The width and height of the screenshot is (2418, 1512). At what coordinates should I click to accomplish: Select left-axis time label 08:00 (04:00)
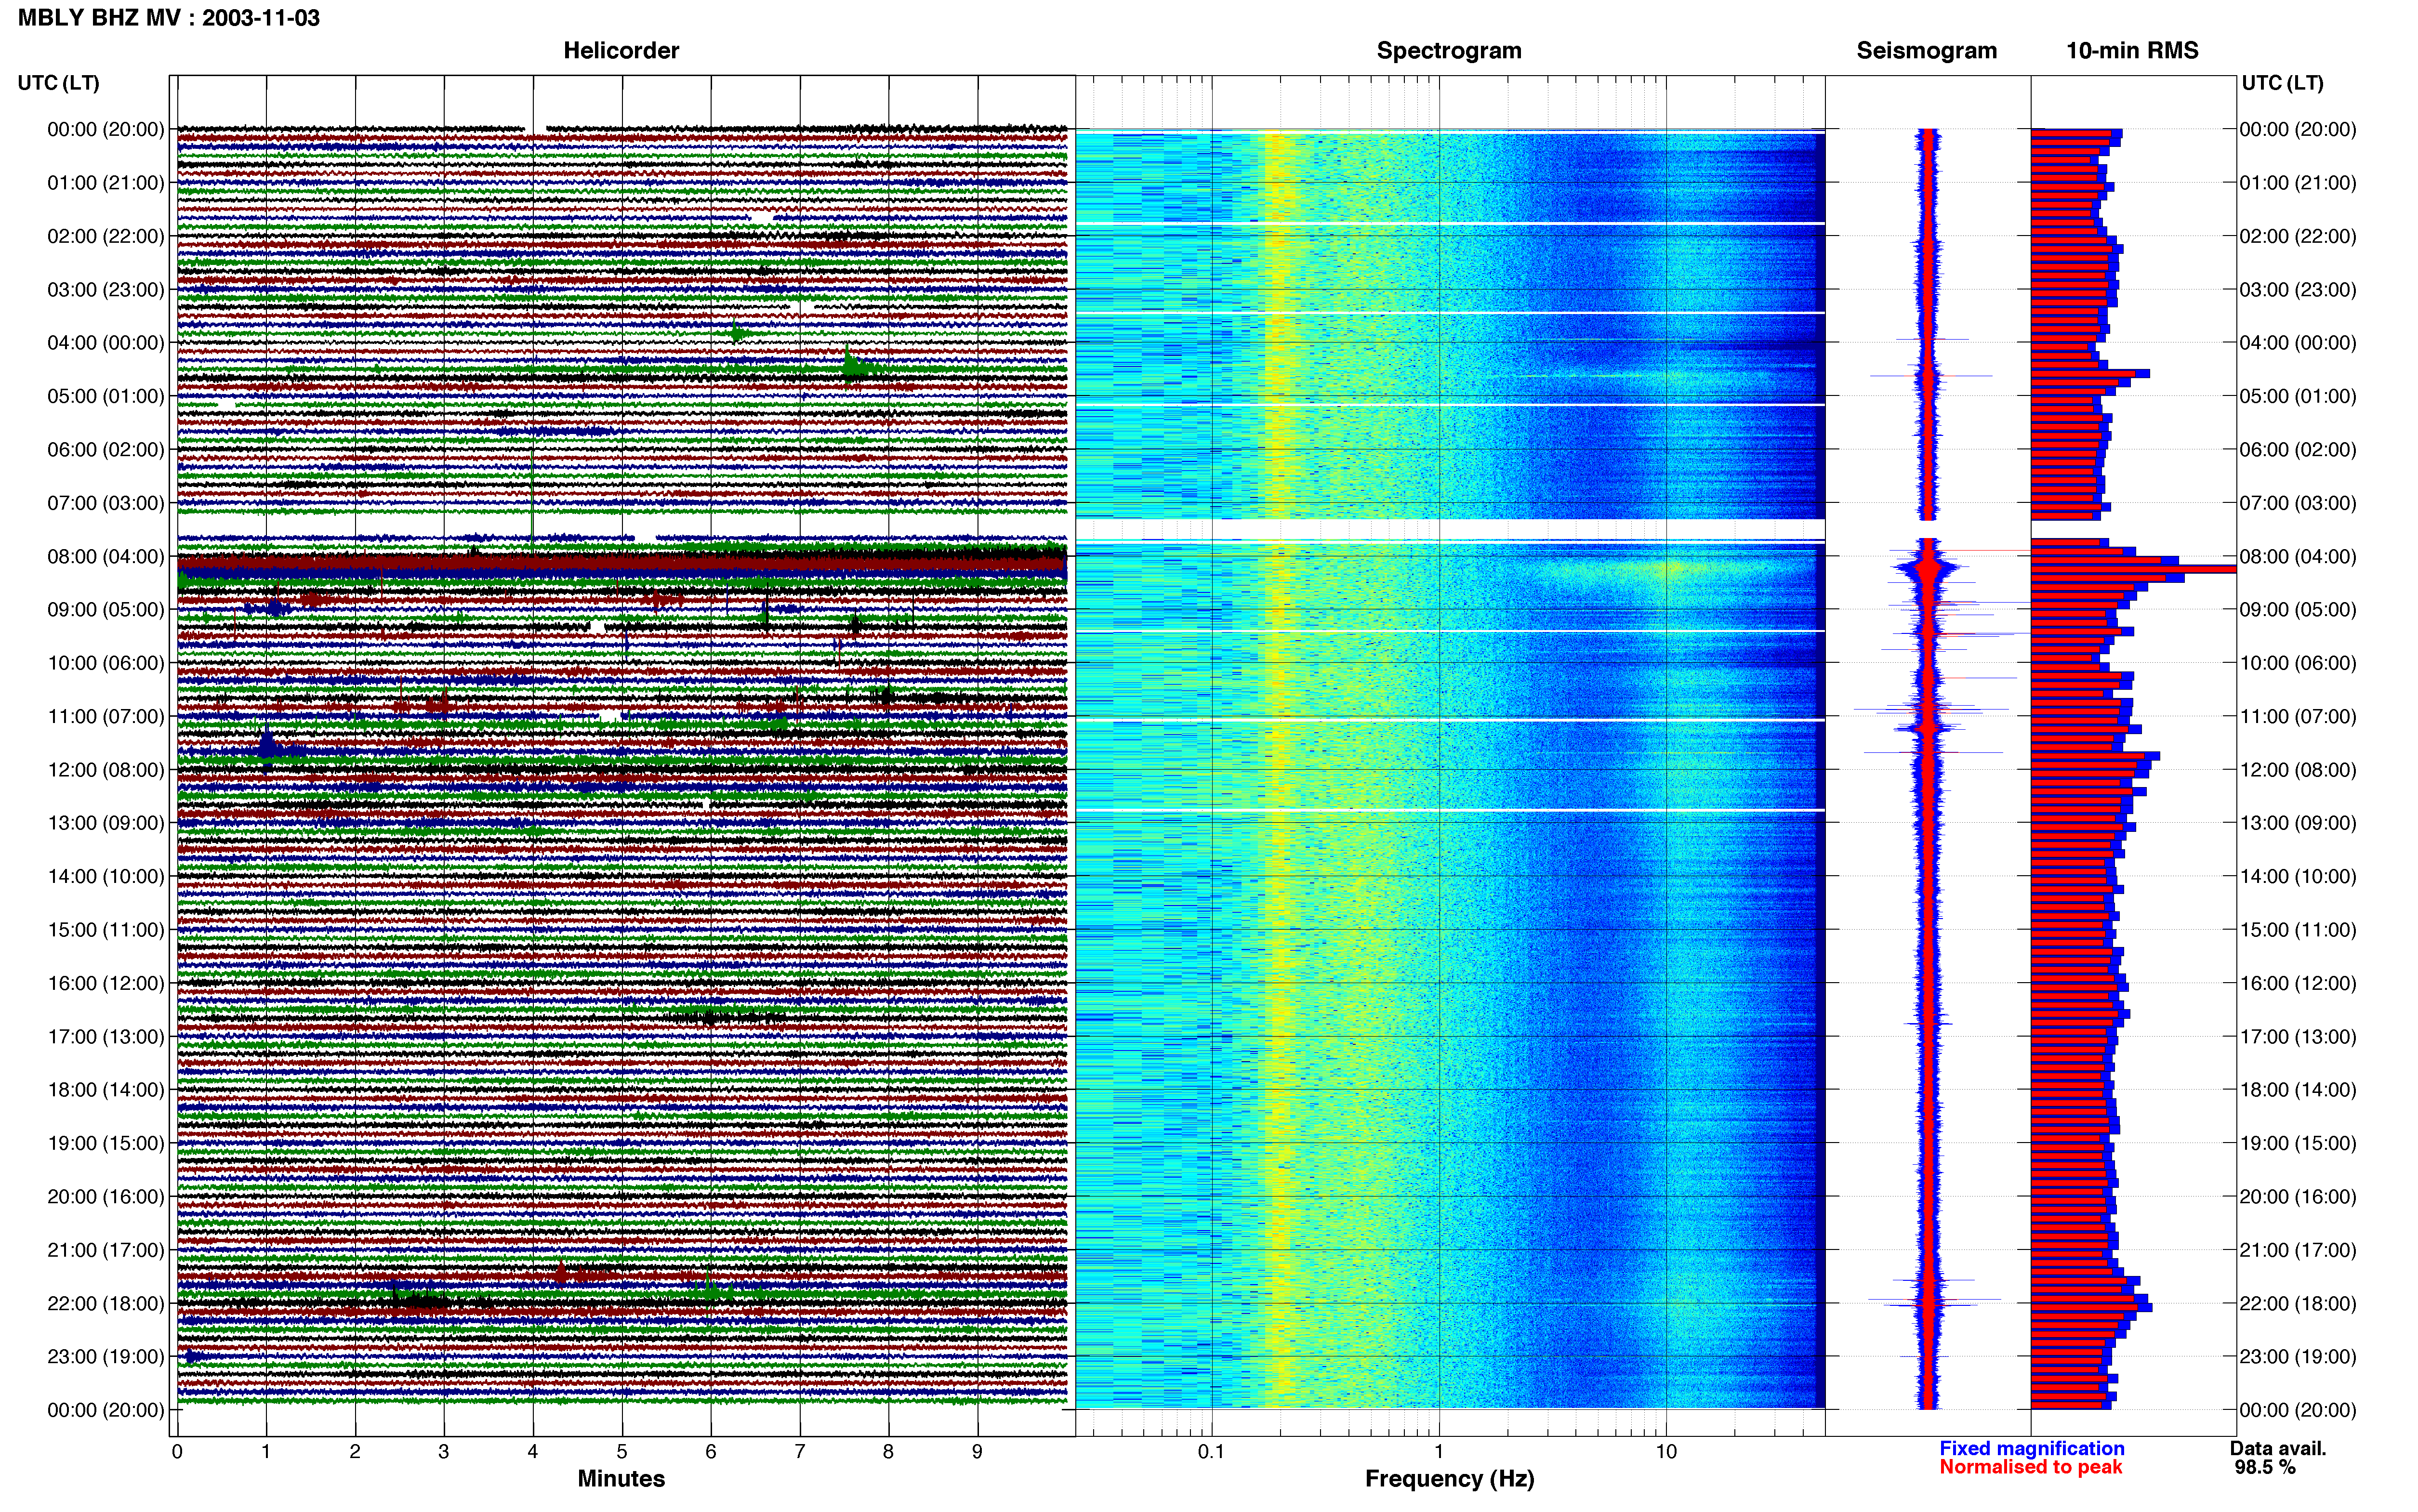(x=106, y=556)
